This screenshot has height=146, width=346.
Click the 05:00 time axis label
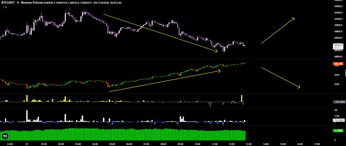click(112, 143)
